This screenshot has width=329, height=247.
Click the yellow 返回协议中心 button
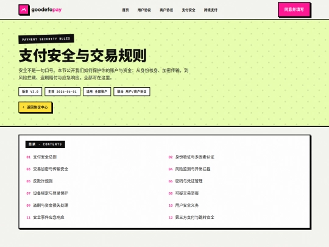click(35, 107)
